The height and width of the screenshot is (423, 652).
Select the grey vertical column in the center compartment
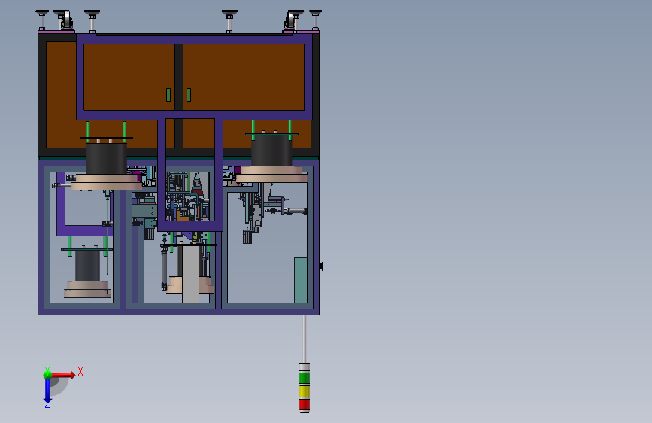pos(191,275)
